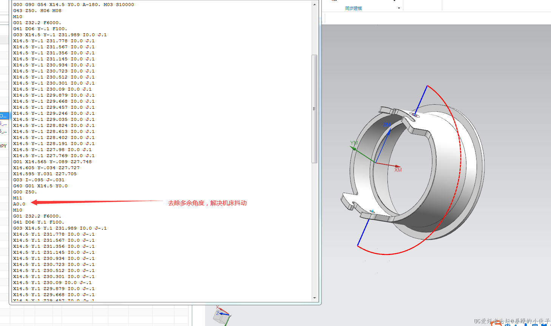The height and width of the screenshot is (326, 551).
Task: Click the upper blue tool axis line in the viewport
Action: pos(421,99)
